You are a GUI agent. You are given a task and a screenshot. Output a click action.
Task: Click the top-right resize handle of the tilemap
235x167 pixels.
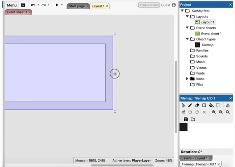pyautogui.click(x=115, y=34)
